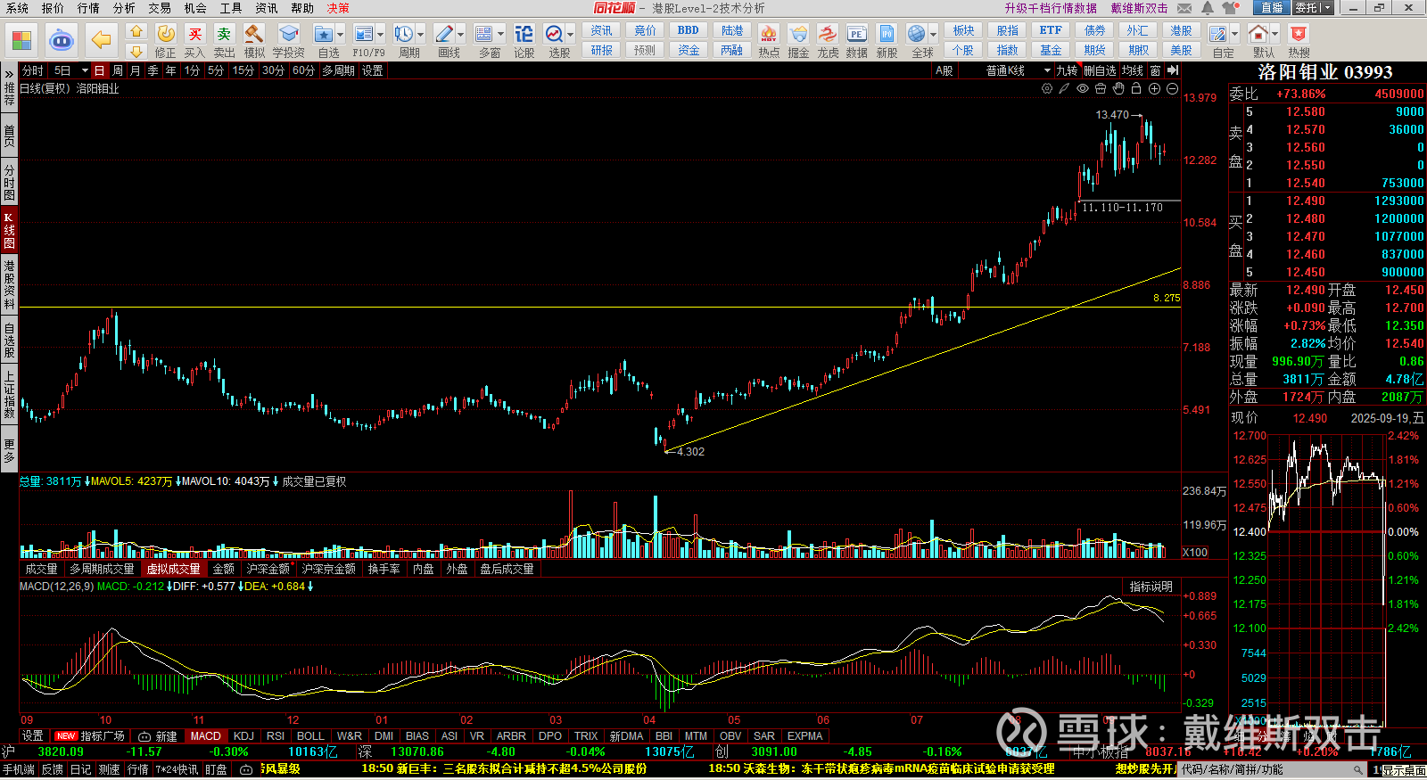Collapse right panel with arrow-bar icon

[x=1173, y=70]
